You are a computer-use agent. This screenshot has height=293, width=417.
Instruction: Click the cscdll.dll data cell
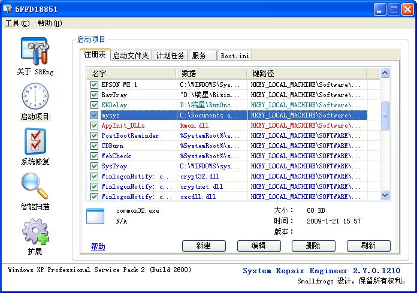pyautogui.click(x=198, y=197)
